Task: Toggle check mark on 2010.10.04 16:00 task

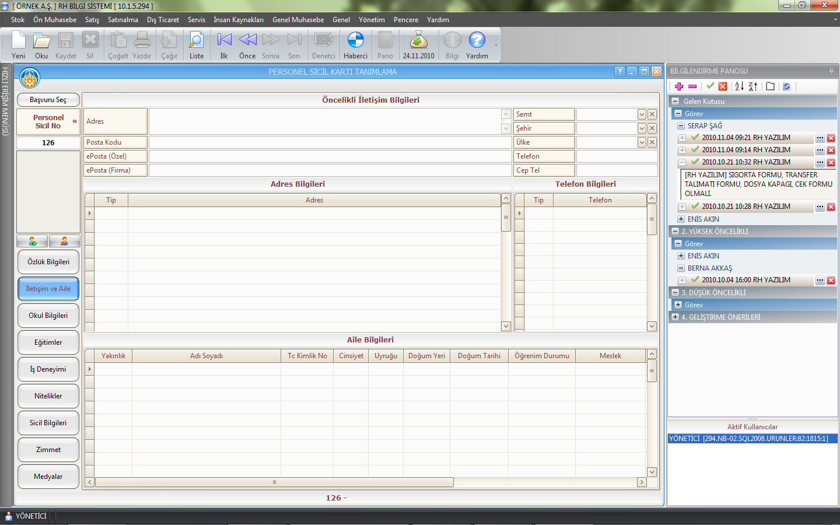Action: [x=695, y=279]
